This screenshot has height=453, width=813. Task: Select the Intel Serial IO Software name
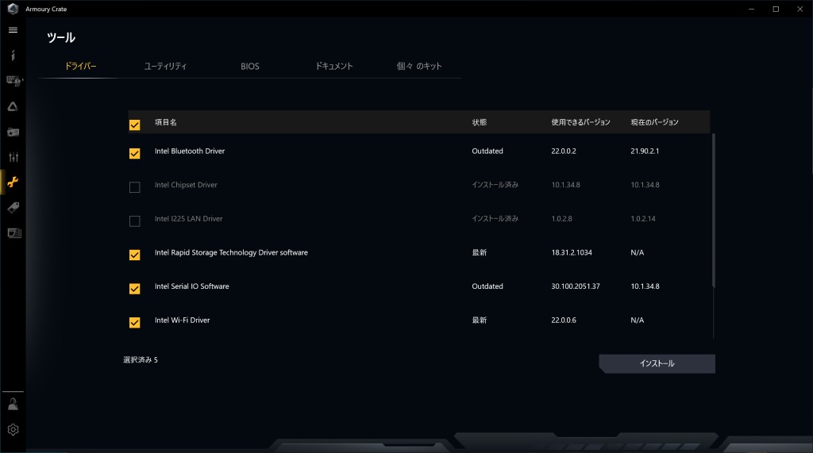pyautogui.click(x=192, y=286)
